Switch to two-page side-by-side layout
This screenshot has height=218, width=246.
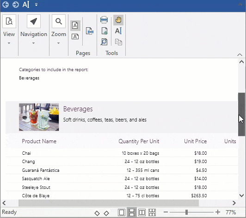coord(142,212)
